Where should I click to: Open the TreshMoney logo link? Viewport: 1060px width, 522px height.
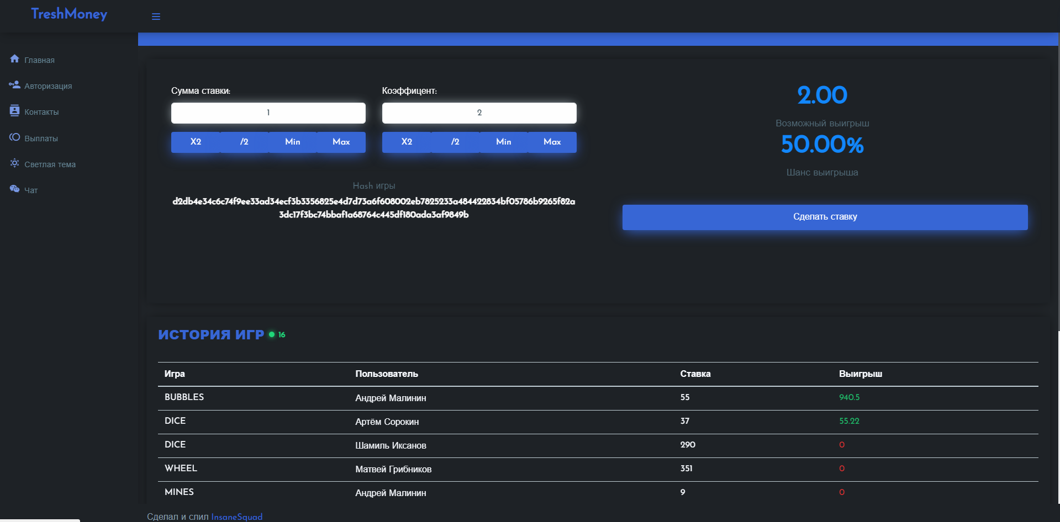(69, 14)
